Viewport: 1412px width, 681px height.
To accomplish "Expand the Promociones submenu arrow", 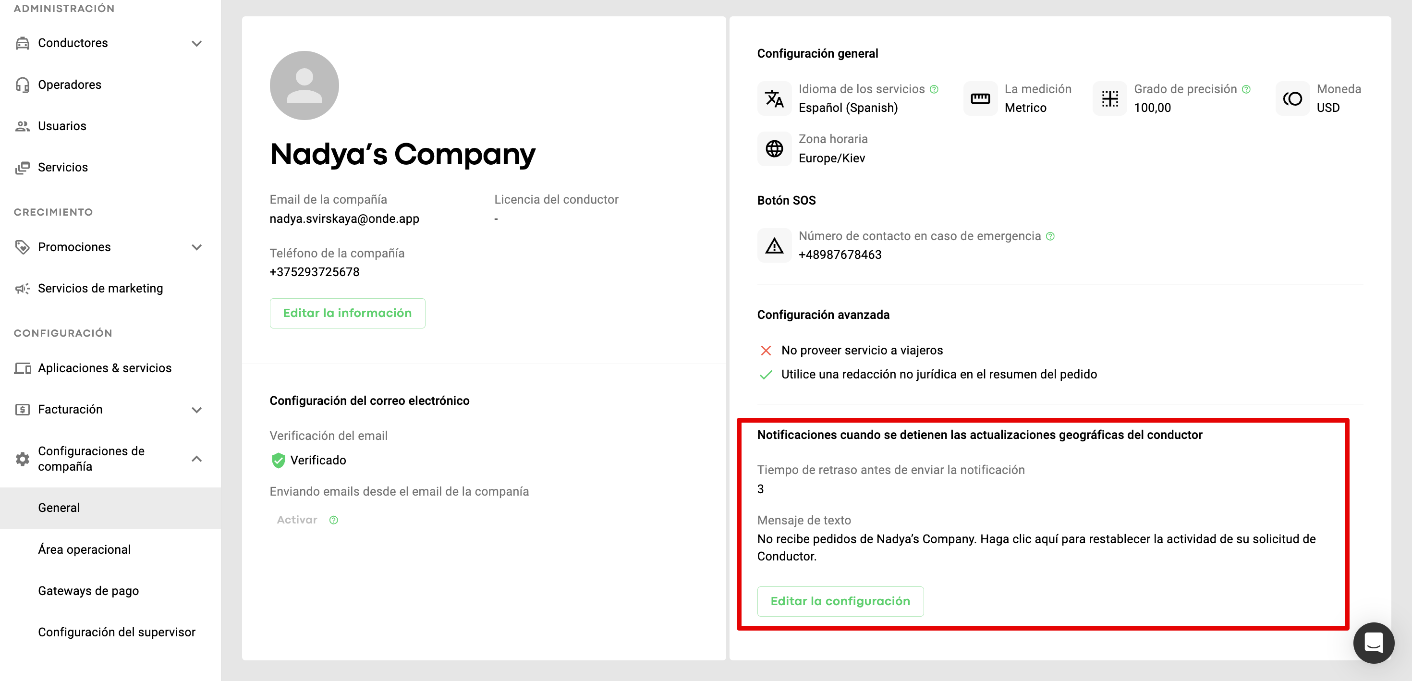I will click(x=197, y=247).
